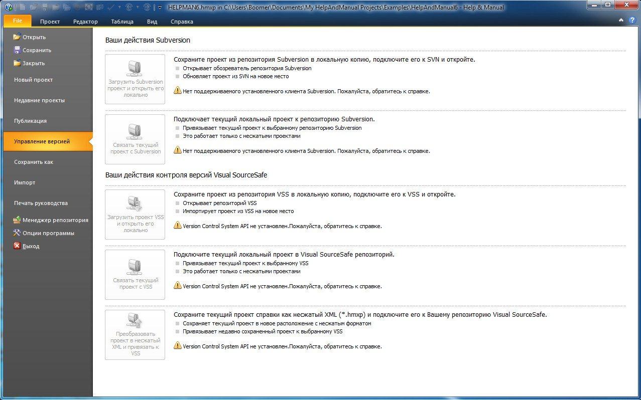Select Печать руководства in the sidebar
This screenshot has width=641, height=400.
(41, 203)
